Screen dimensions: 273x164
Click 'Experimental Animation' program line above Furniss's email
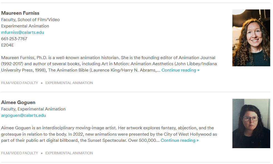coord(25,26)
